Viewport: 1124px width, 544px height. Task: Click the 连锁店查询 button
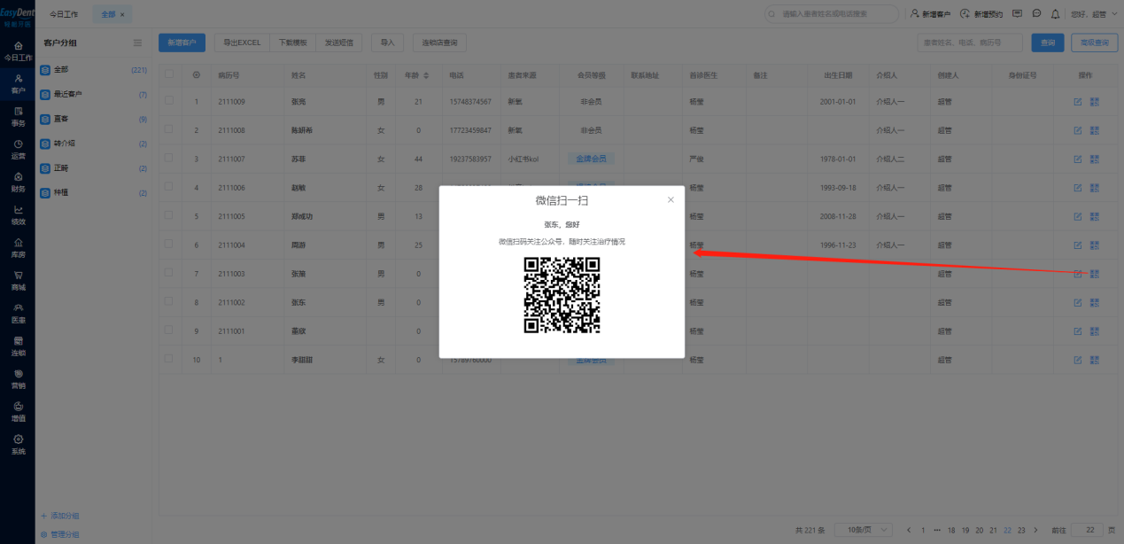click(439, 43)
